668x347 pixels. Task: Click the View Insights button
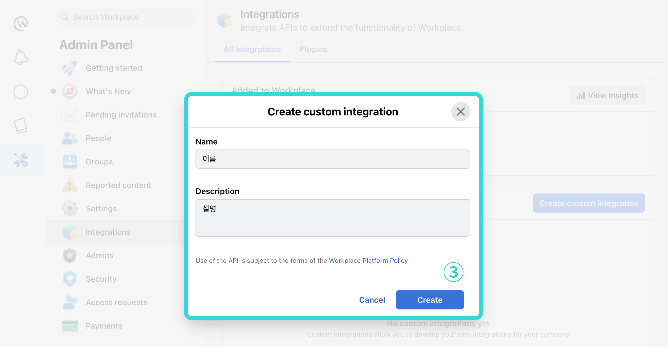(x=607, y=96)
